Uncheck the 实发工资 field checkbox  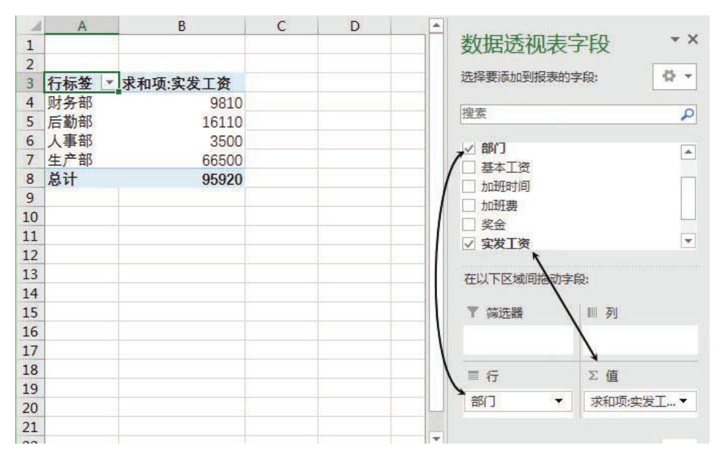coord(469,228)
